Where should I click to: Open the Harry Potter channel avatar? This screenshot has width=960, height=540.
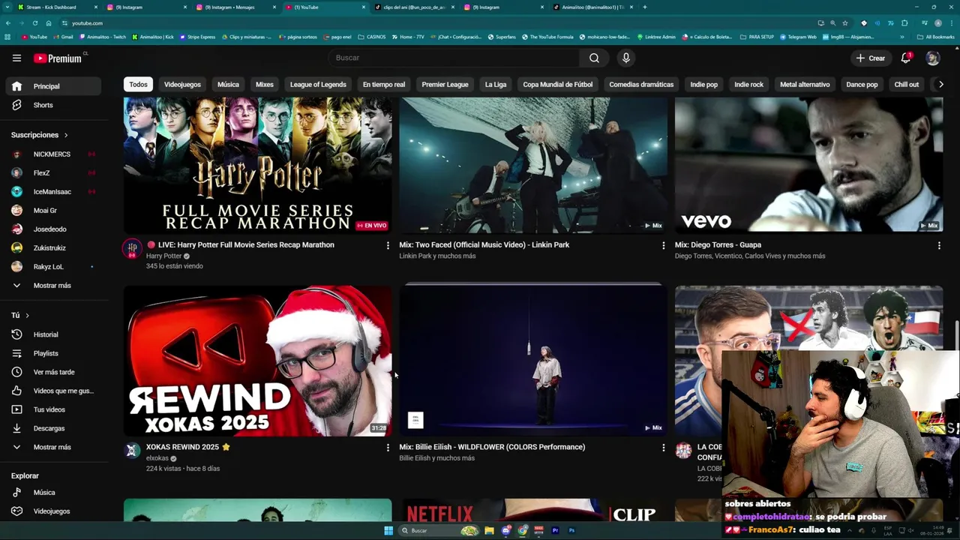pos(132,248)
